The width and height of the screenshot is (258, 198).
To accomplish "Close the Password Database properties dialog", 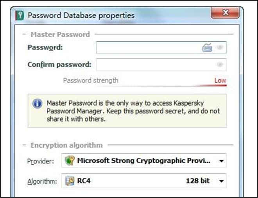I will pos(225,13).
